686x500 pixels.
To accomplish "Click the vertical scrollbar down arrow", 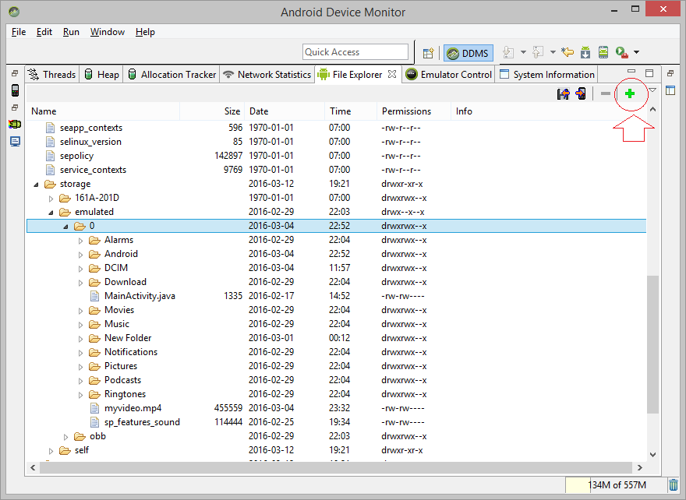I will pyautogui.click(x=652, y=455).
